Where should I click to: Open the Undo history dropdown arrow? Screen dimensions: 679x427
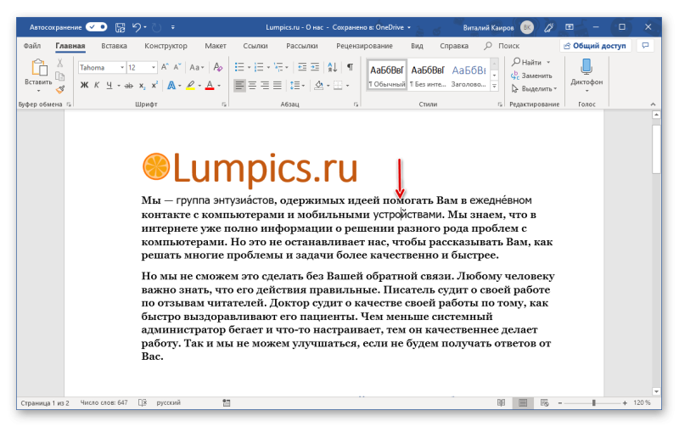click(x=145, y=27)
